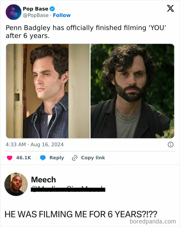Follow the Pop Base account
The width and height of the screenshot is (180, 227).
pos(62,15)
